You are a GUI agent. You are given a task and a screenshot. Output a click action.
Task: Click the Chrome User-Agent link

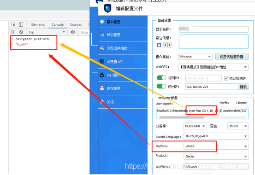pyautogui.click(x=241, y=103)
